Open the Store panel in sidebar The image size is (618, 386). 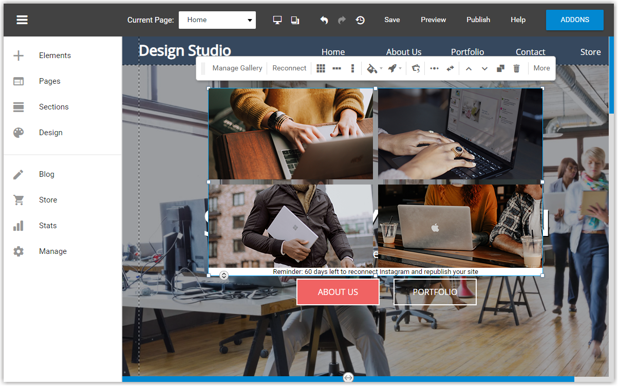[x=48, y=200]
